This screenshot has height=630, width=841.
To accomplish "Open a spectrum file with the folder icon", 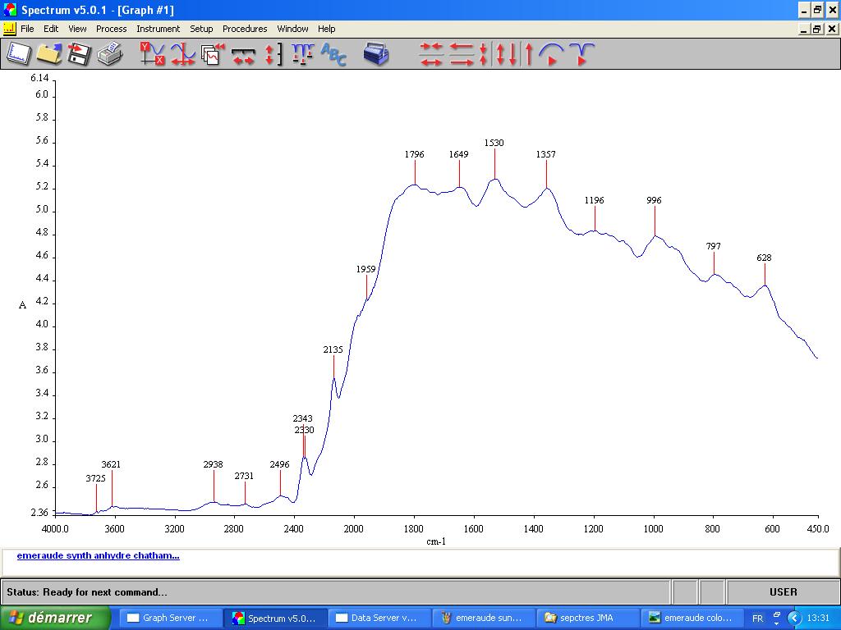I will 49,54.
